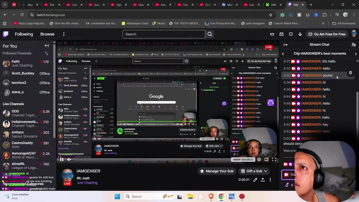Image resolution: width=359 pixels, height=202 pixels.
Task: Open the stream's more options menu
Action: (270, 180)
